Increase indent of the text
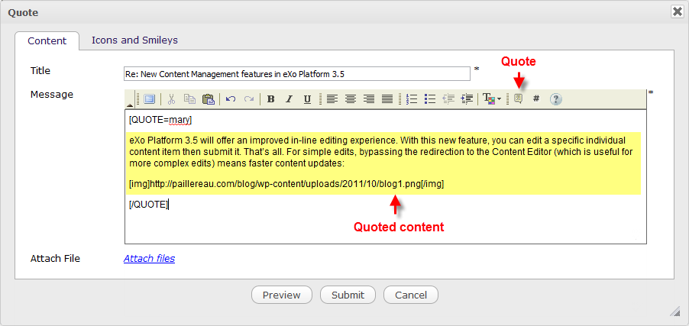The height and width of the screenshot is (326, 689). pyautogui.click(x=467, y=99)
